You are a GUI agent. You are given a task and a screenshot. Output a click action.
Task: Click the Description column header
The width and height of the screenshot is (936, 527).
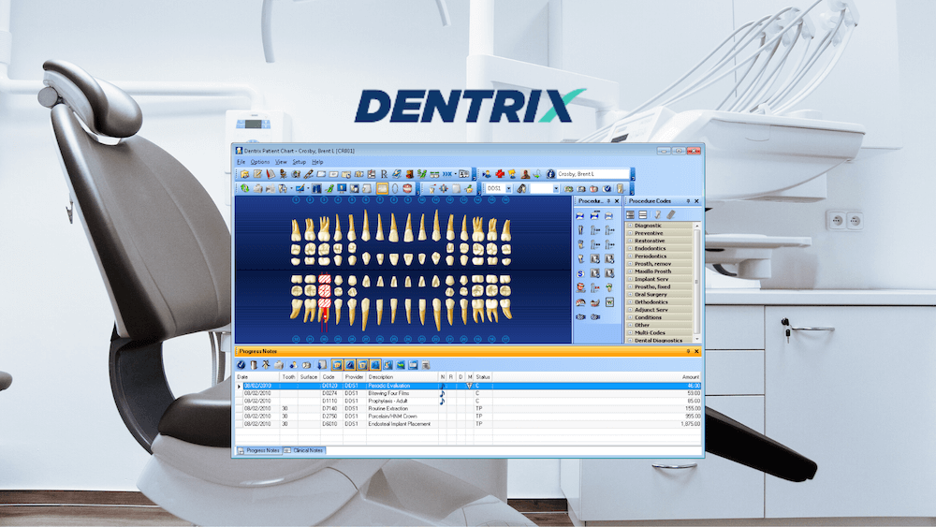coord(402,377)
